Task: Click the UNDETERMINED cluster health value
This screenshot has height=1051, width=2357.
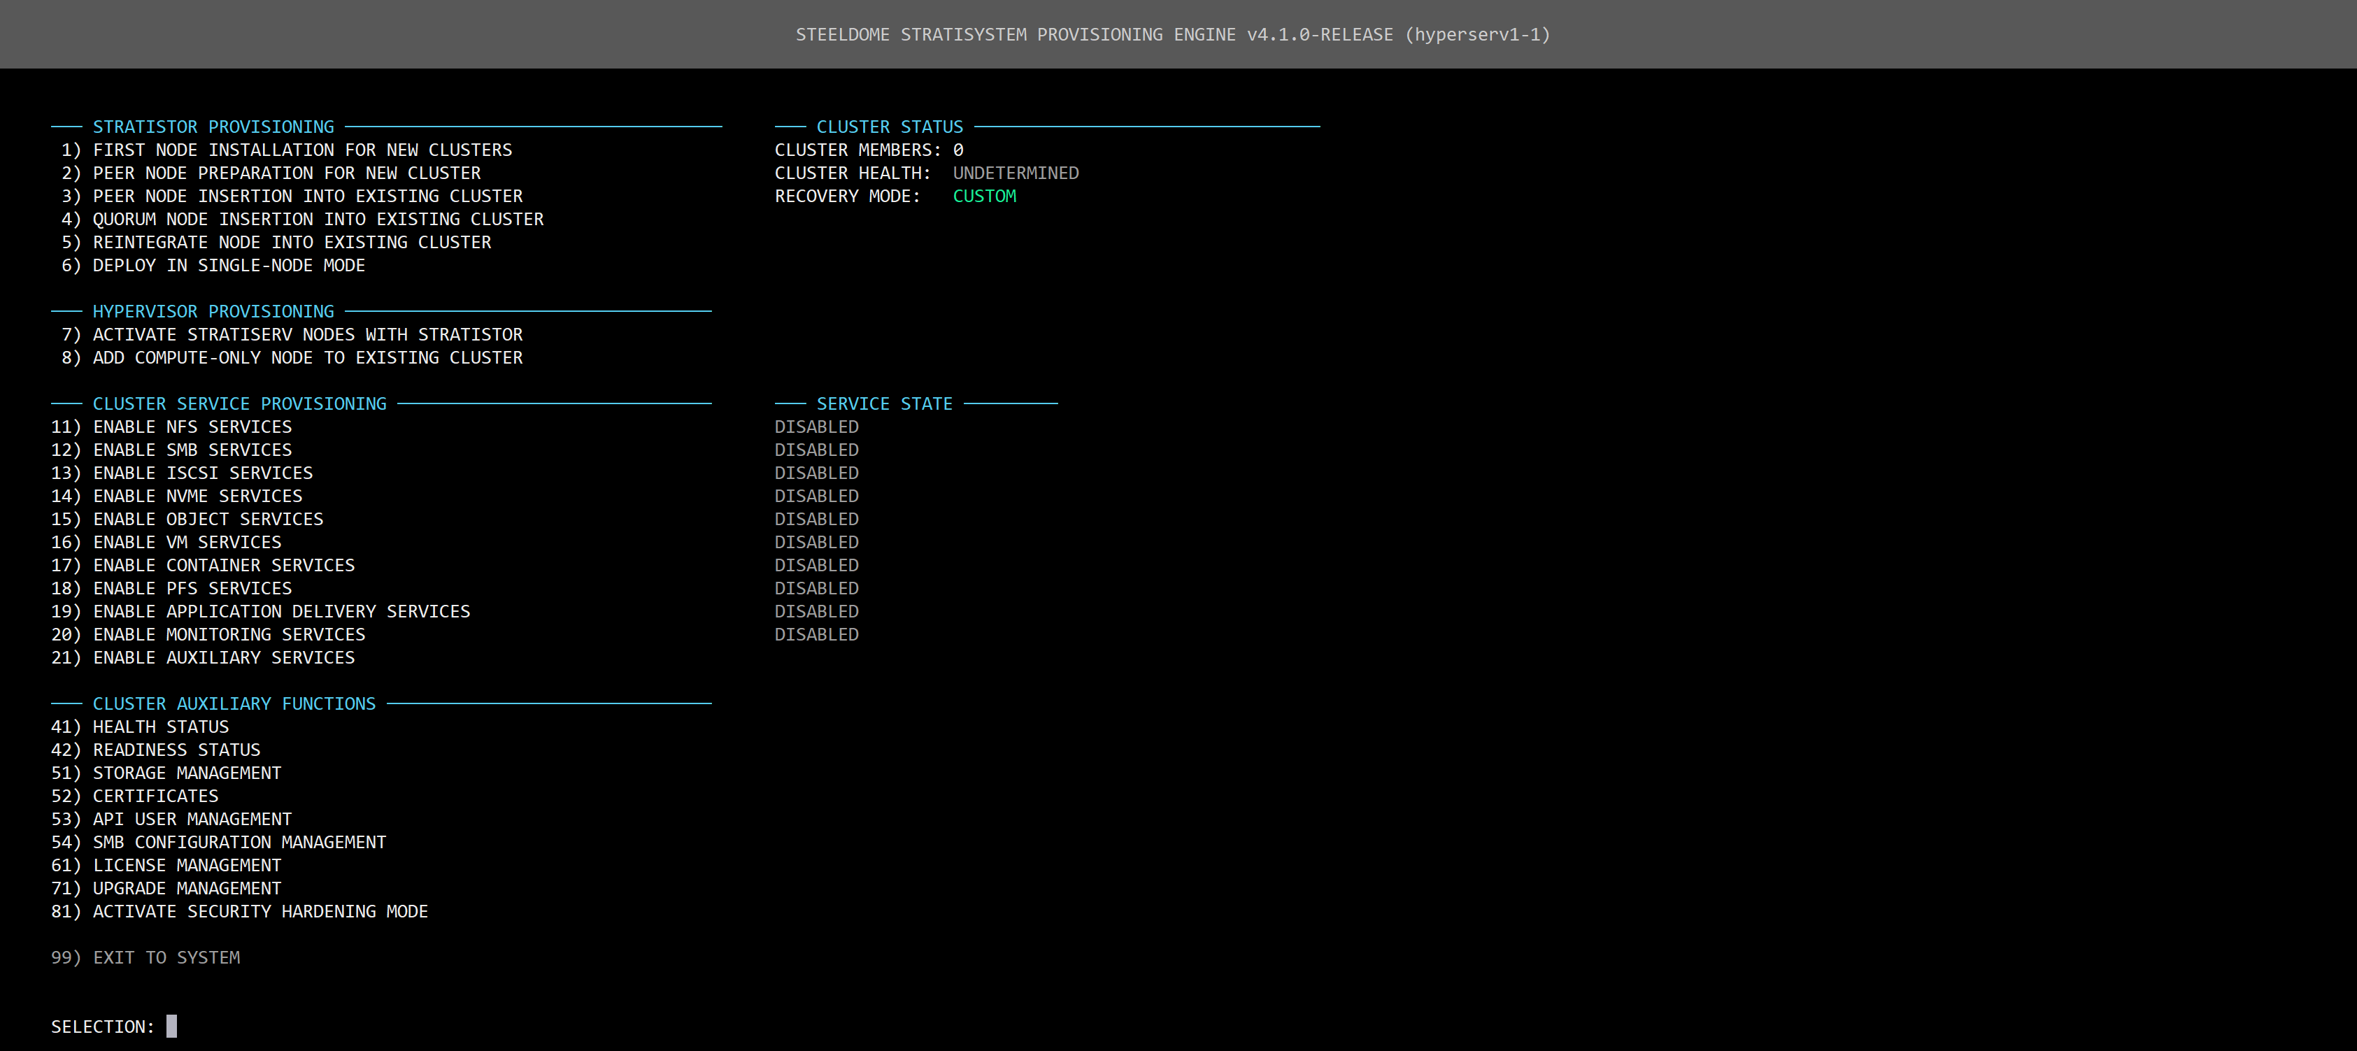Action: coord(1015,173)
